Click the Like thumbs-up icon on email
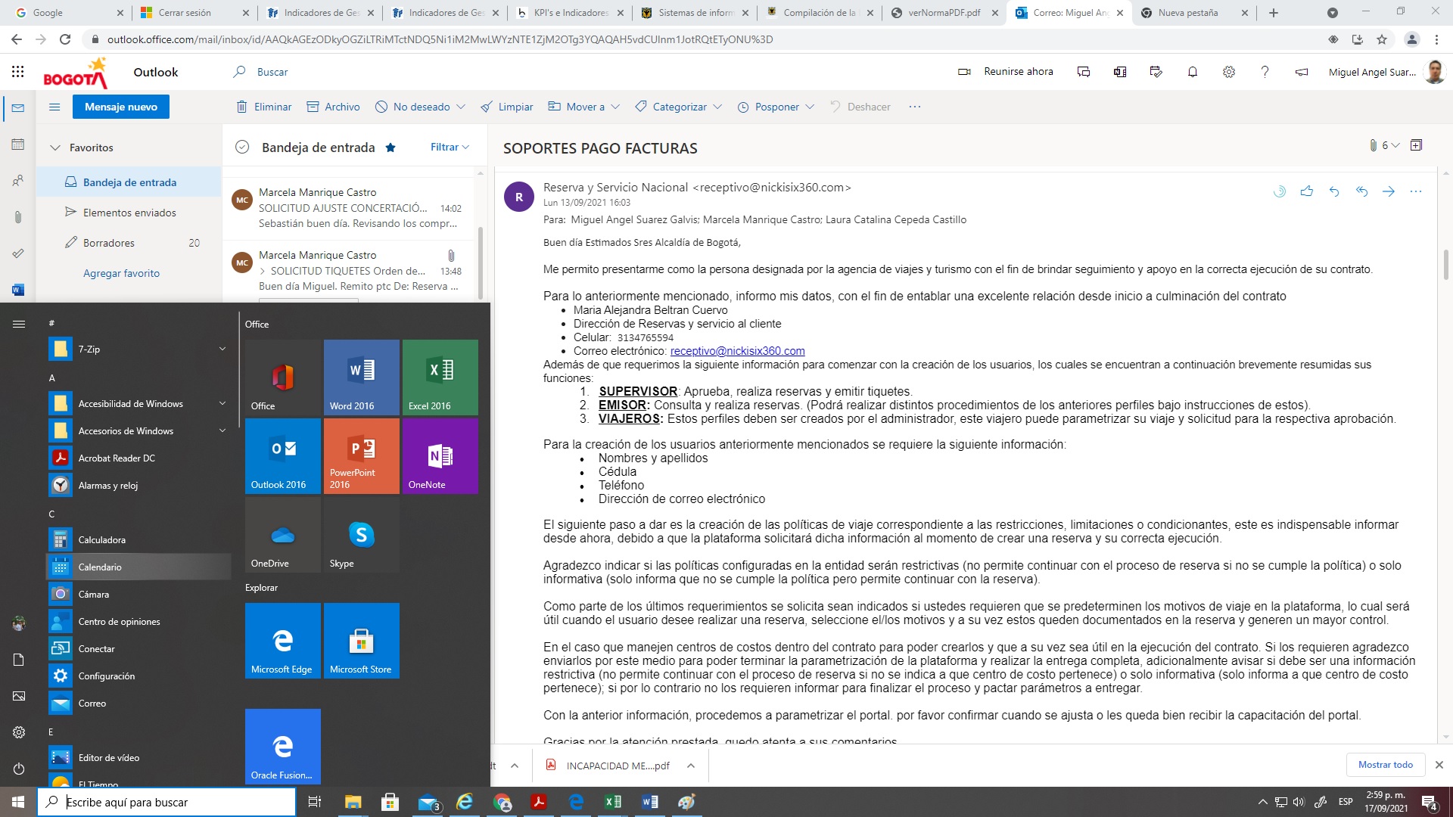1453x817 pixels. [1306, 191]
